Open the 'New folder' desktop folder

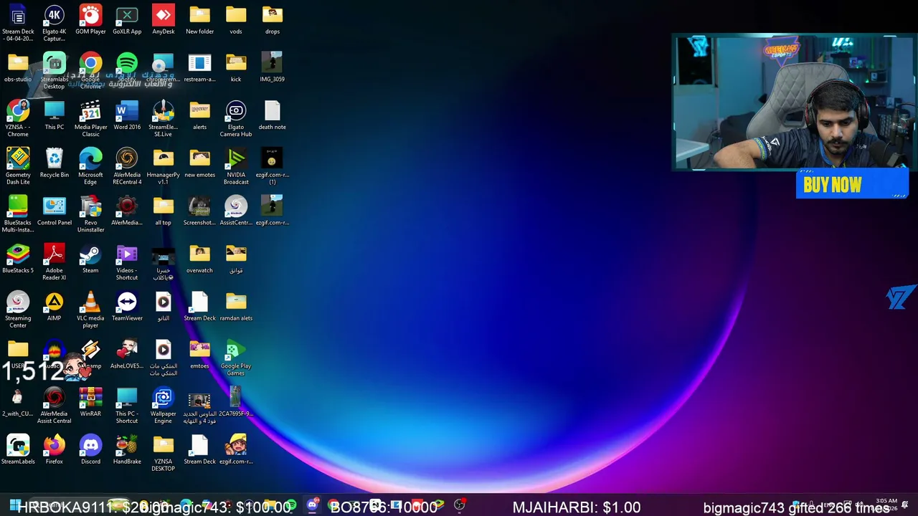click(199, 19)
